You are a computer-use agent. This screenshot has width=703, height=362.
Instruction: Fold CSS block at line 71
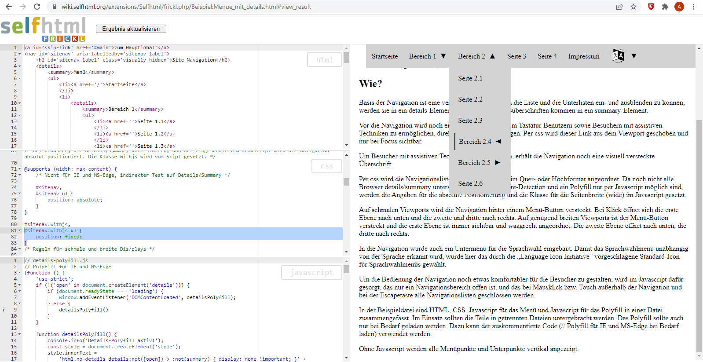(x=20, y=169)
